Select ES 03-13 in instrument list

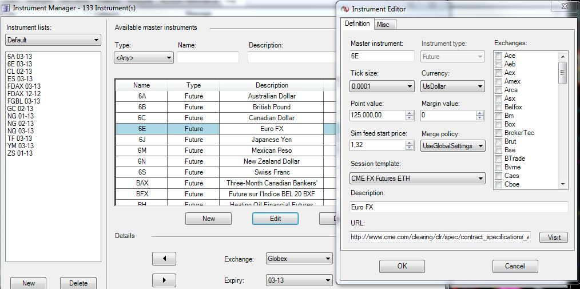pos(20,79)
